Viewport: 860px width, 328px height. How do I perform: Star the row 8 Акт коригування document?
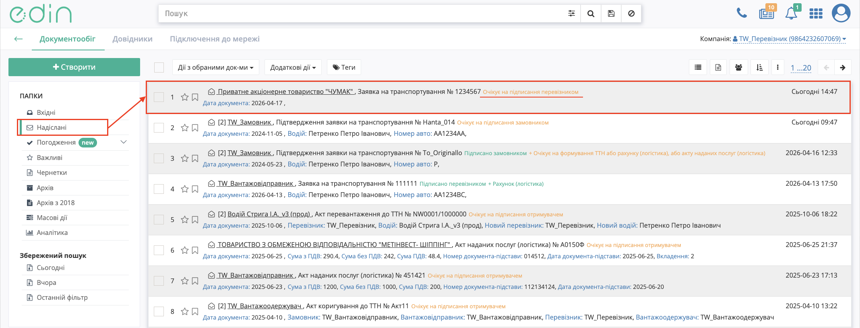[x=185, y=311]
